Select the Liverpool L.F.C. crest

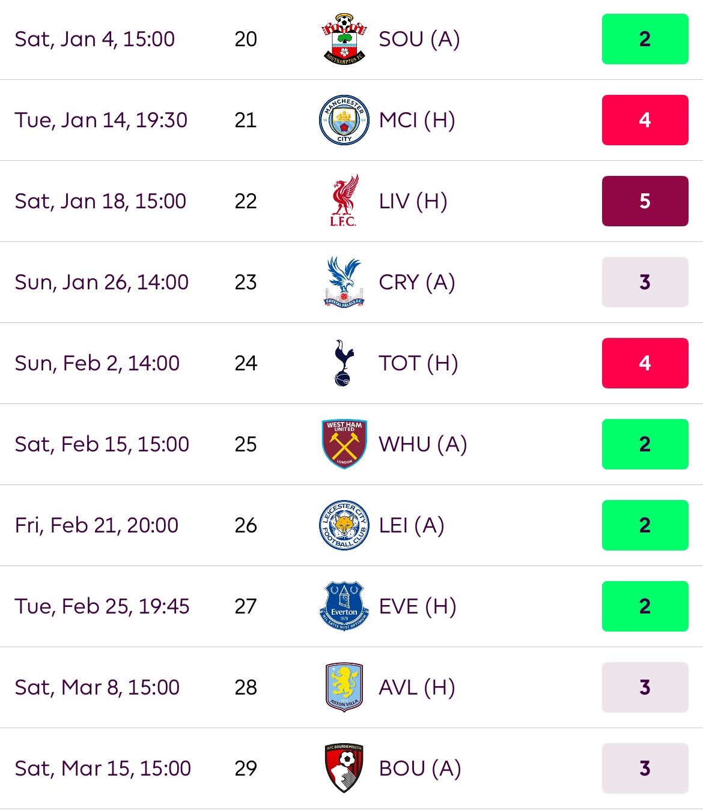[x=344, y=201]
